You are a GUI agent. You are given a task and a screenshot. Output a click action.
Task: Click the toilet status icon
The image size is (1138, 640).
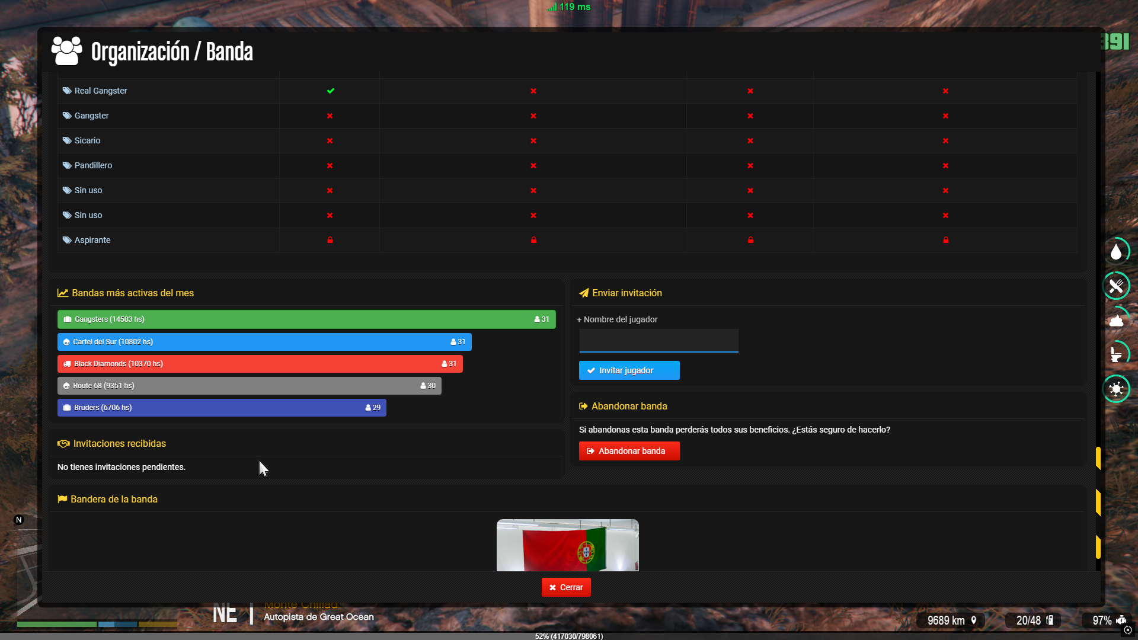1116,354
